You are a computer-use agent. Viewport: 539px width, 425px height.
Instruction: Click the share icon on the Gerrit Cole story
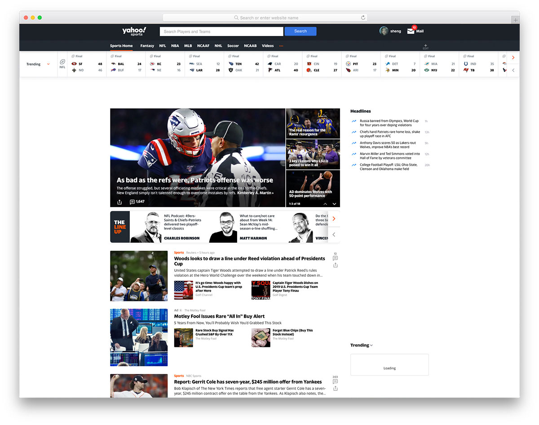click(335, 388)
